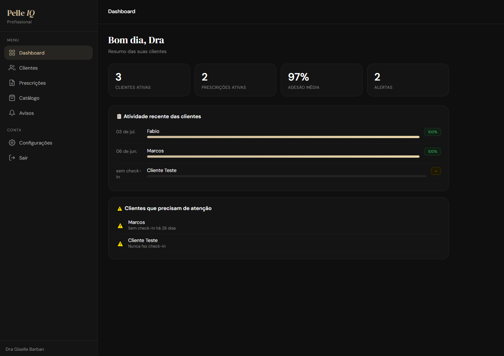The image size is (504, 356).
Task: Open the Dashboard menu item
Action: click(x=48, y=53)
